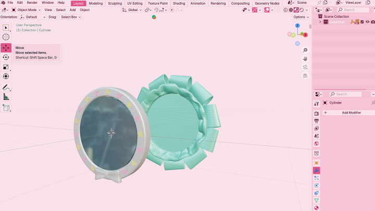Switch to wireframe shading mode
The height and width of the screenshot is (211, 375).
(285, 10)
